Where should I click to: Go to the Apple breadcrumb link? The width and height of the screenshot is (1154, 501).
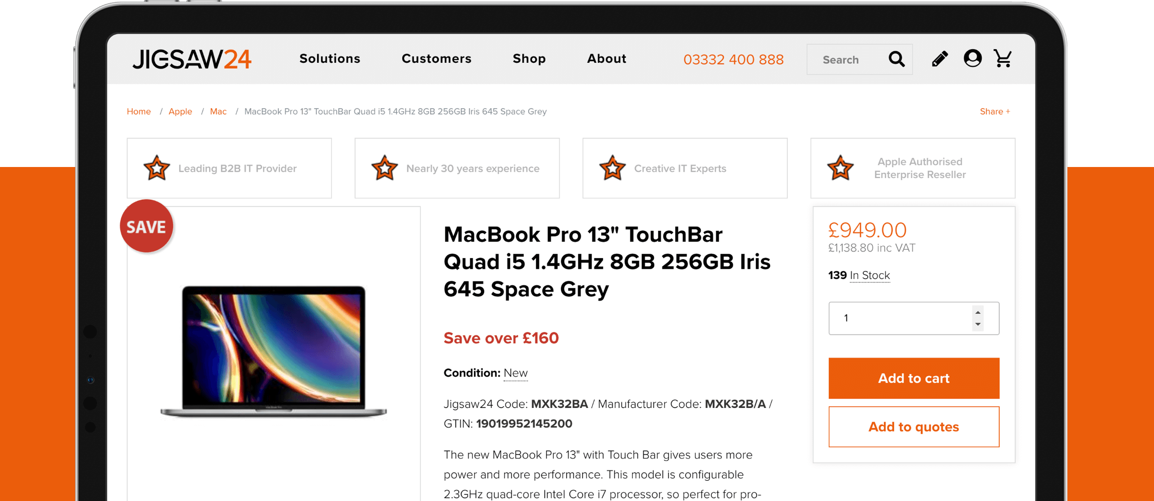[x=180, y=111]
